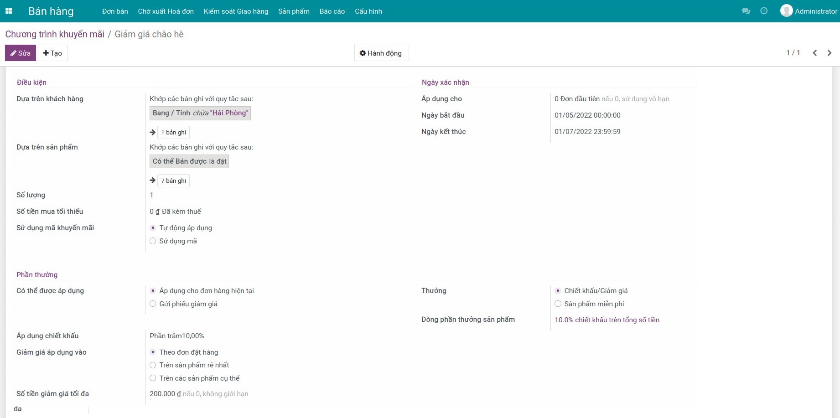Open the apps grid menu icon
The height and width of the screenshot is (418, 840).
coord(9,11)
